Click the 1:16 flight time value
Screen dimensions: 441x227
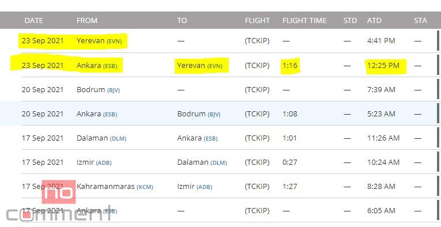[290, 66]
